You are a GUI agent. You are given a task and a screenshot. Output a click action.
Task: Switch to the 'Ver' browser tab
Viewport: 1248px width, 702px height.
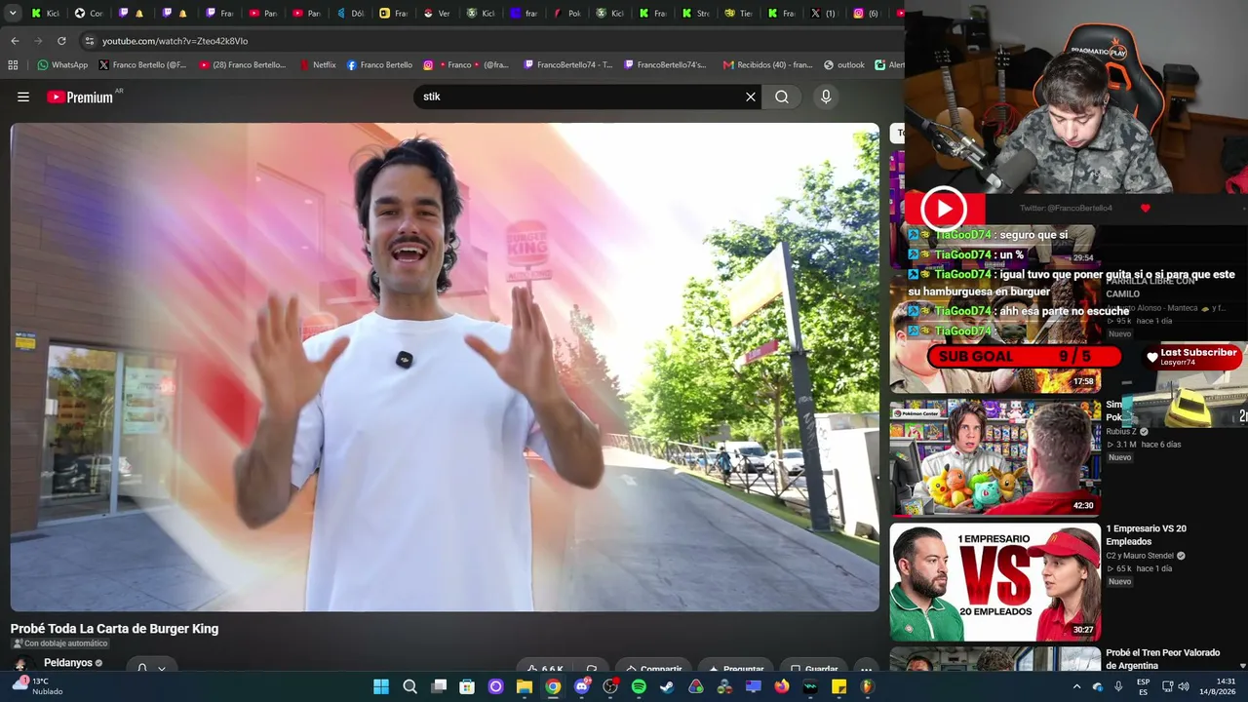(x=437, y=14)
